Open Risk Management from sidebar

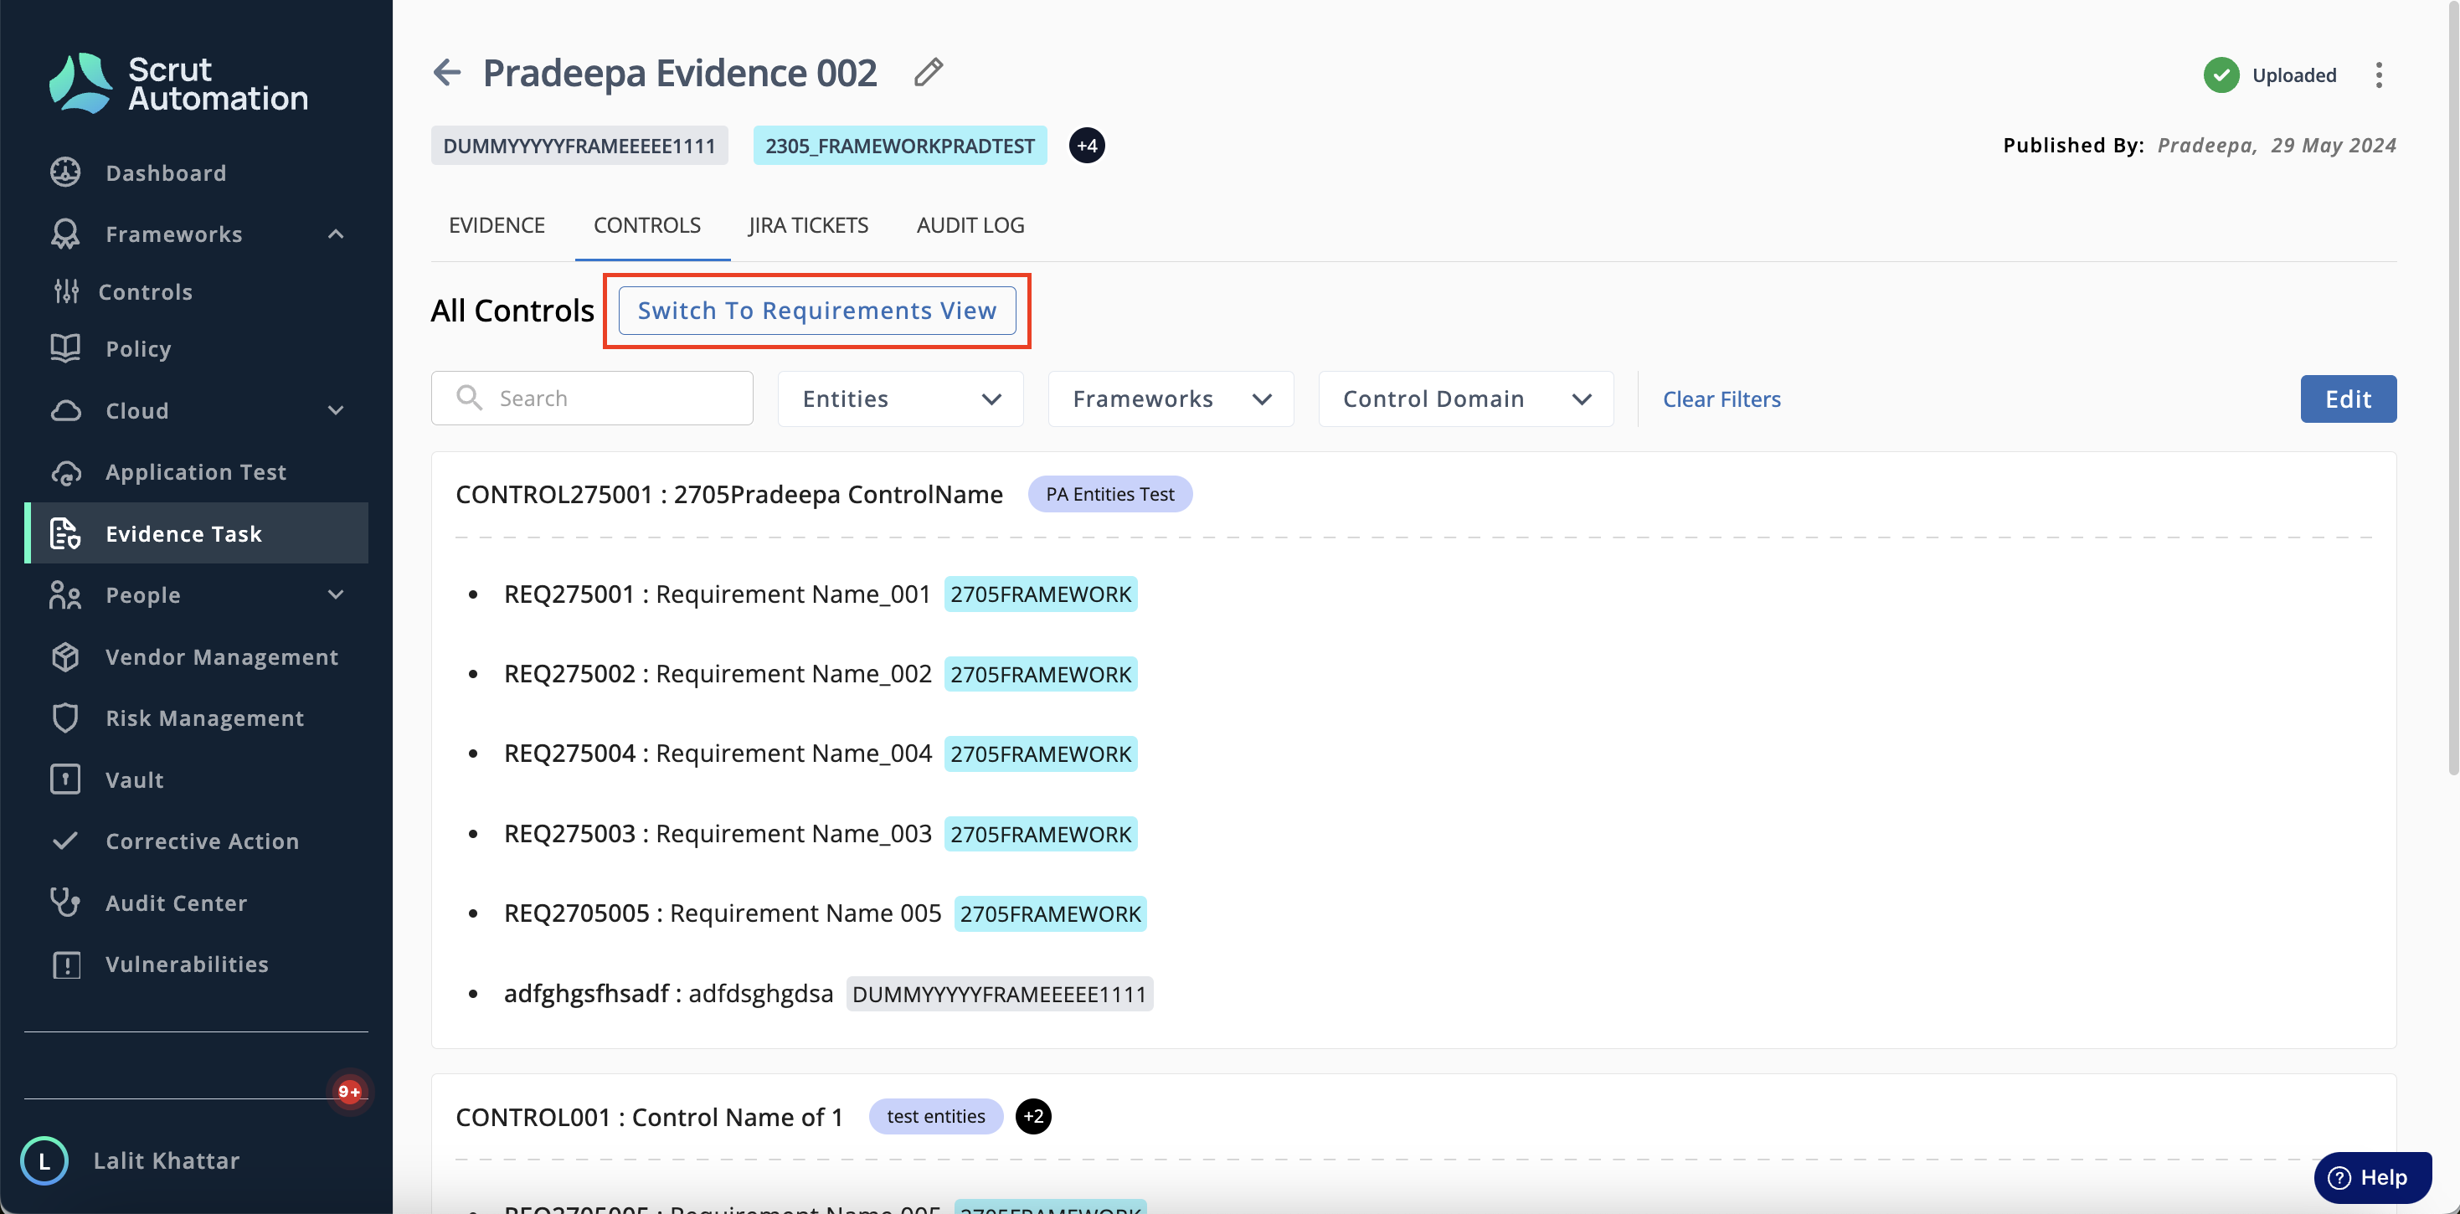coord(204,718)
